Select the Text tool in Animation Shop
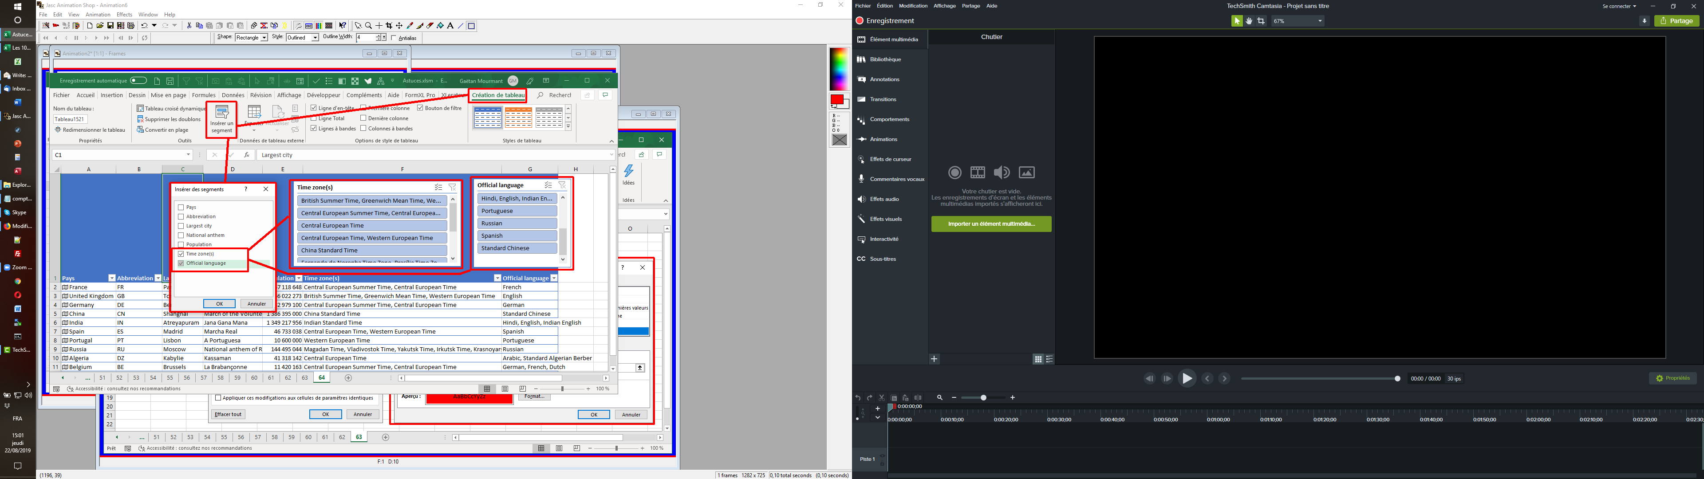This screenshot has height=479, width=1704. (450, 26)
